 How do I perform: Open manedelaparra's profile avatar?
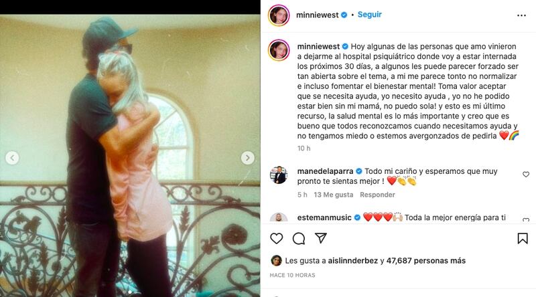click(279, 175)
